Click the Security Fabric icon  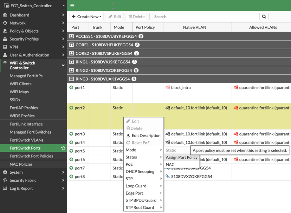coord(5,180)
